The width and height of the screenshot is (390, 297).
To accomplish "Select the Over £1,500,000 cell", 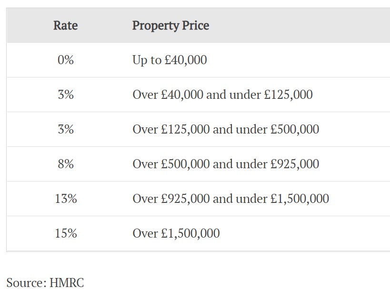I will pyautogui.click(x=257, y=233).
